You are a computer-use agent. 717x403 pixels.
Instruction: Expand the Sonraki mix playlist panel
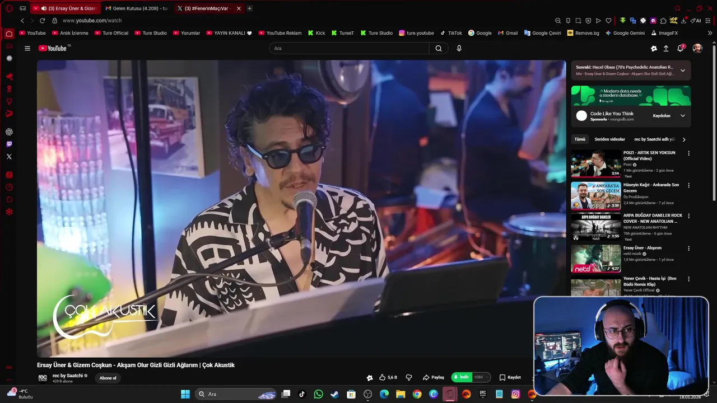683,71
